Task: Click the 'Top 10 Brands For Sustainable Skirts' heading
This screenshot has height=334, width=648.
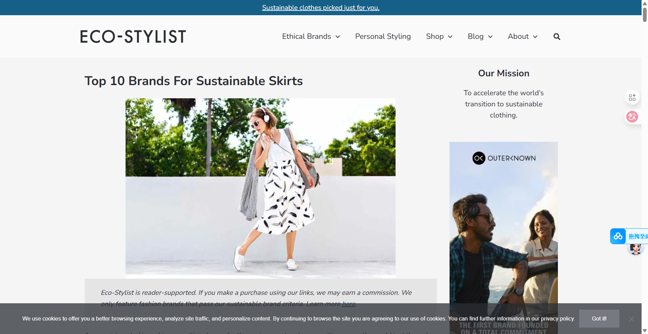Action: pos(194,81)
